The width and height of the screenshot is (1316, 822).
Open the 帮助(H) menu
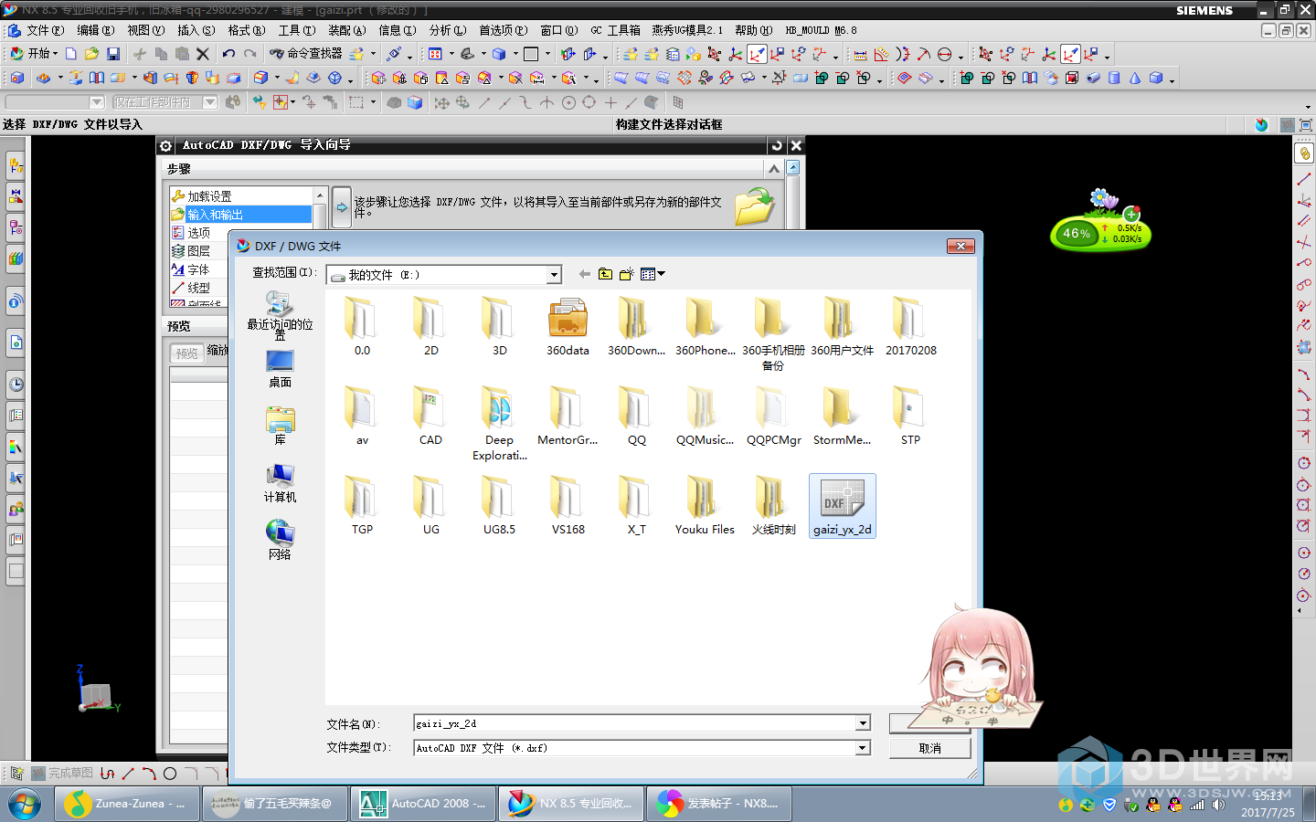pyautogui.click(x=754, y=30)
